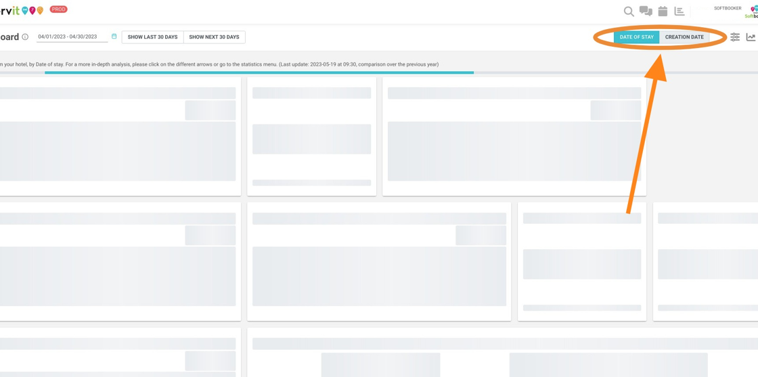Screen dimensions: 758x377
Task: Click the Softbooker logo in top right
Action: coord(752,13)
